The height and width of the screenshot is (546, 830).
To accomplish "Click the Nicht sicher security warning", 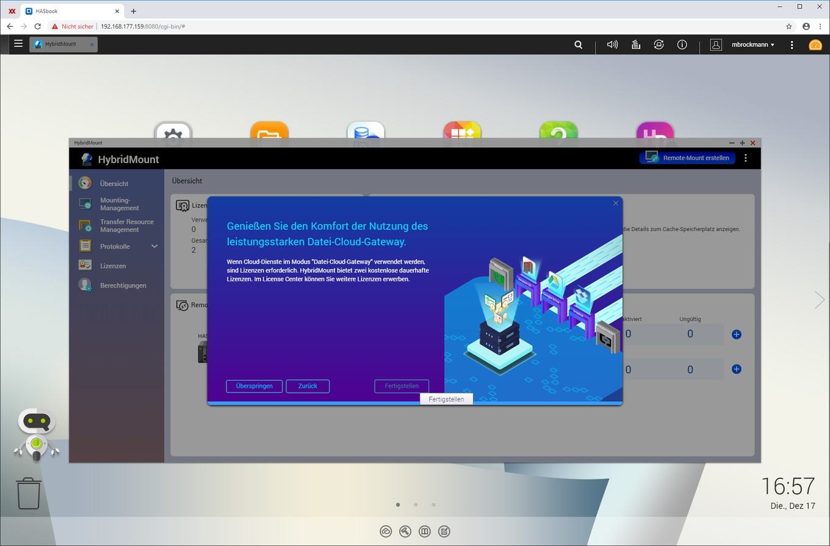I will (x=73, y=26).
